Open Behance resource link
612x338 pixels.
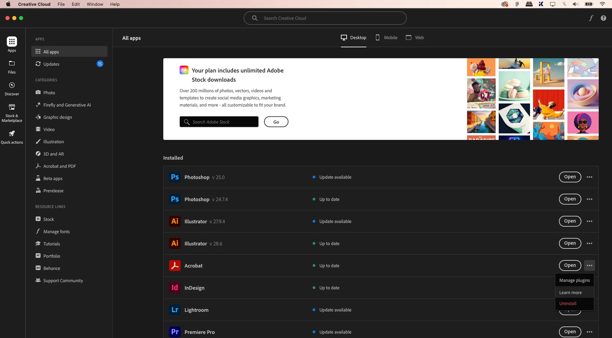click(69, 268)
